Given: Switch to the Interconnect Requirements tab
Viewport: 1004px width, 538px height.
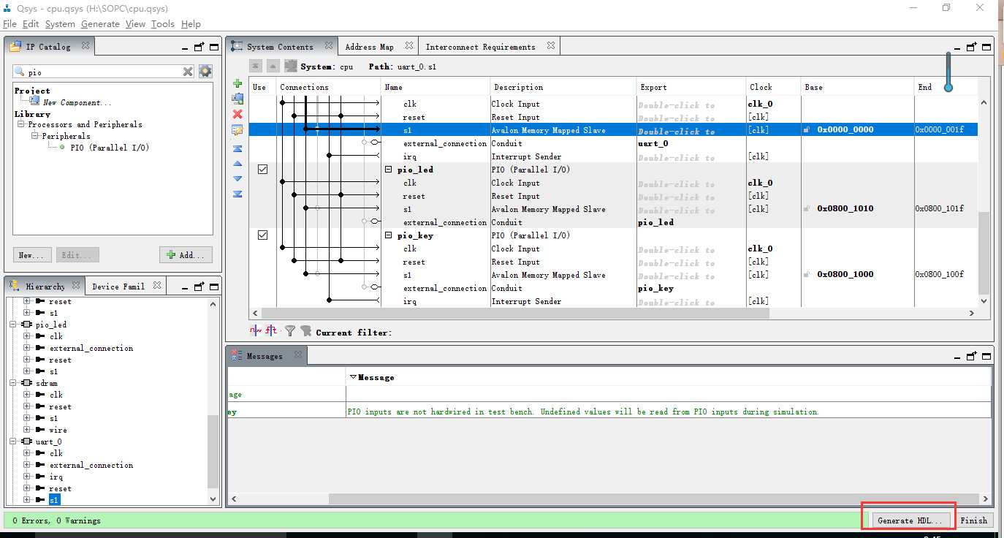Looking at the screenshot, I should (x=480, y=47).
